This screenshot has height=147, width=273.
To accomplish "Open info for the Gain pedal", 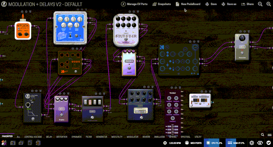I will 241,32.
